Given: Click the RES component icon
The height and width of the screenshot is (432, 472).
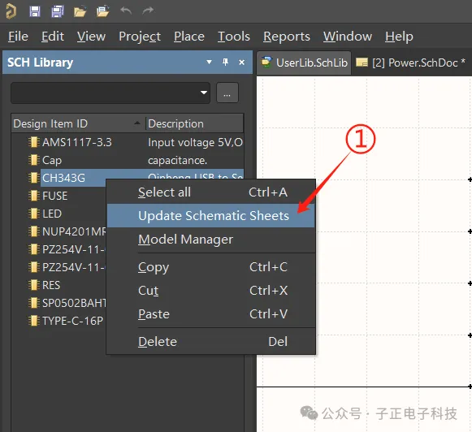Looking at the screenshot, I should point(34,285).
